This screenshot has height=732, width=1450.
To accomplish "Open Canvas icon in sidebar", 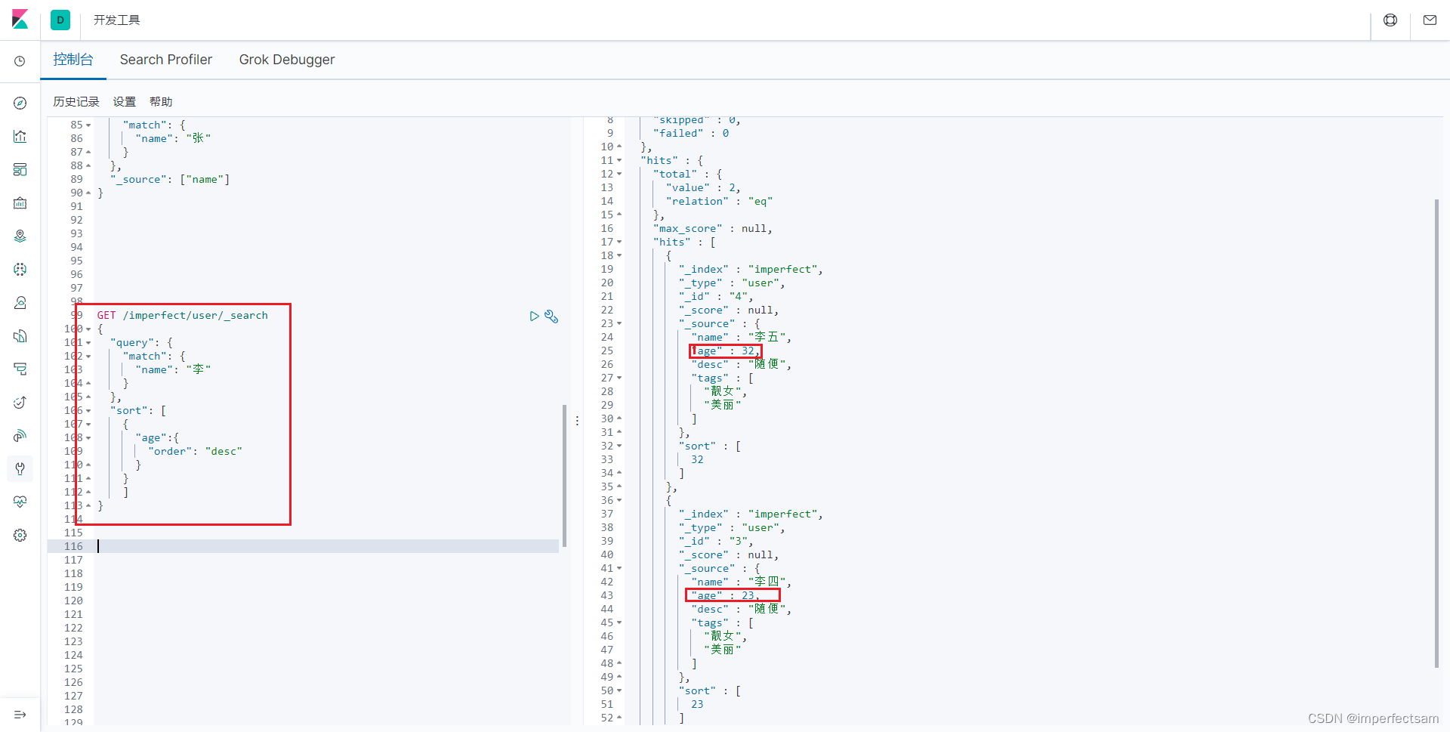I will click(x=20, y=202).
